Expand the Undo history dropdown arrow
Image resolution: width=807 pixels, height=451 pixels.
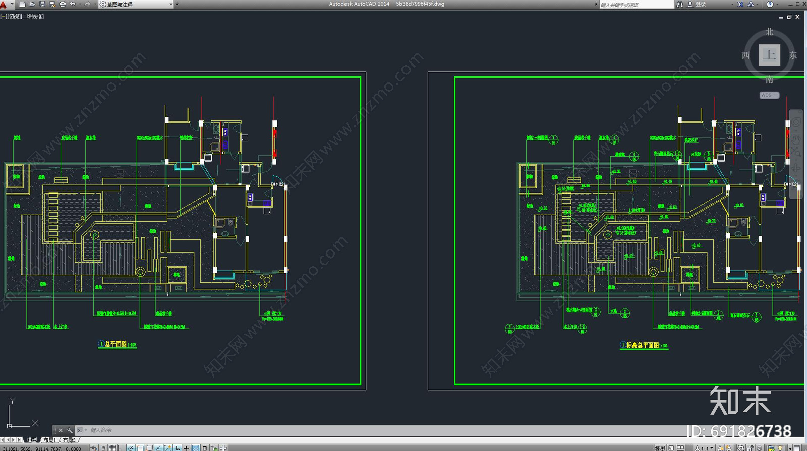80,4
